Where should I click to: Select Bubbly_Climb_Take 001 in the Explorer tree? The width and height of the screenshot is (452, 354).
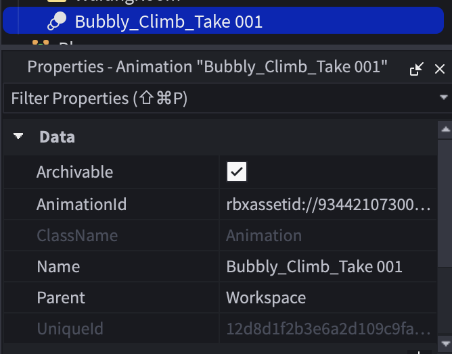[x=223, y=20]
